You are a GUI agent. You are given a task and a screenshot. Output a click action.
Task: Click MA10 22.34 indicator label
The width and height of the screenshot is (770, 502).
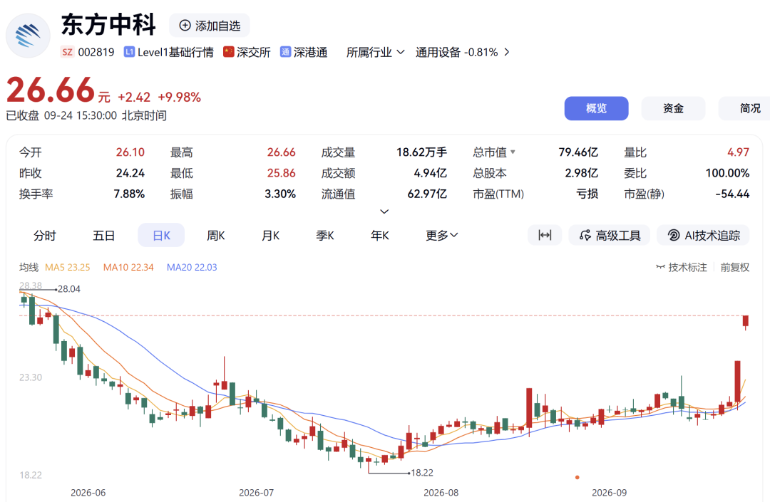(x=128, y=267)
